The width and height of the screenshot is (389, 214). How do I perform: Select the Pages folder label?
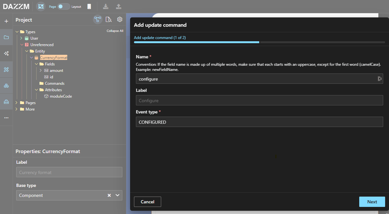tap(30, 103)
